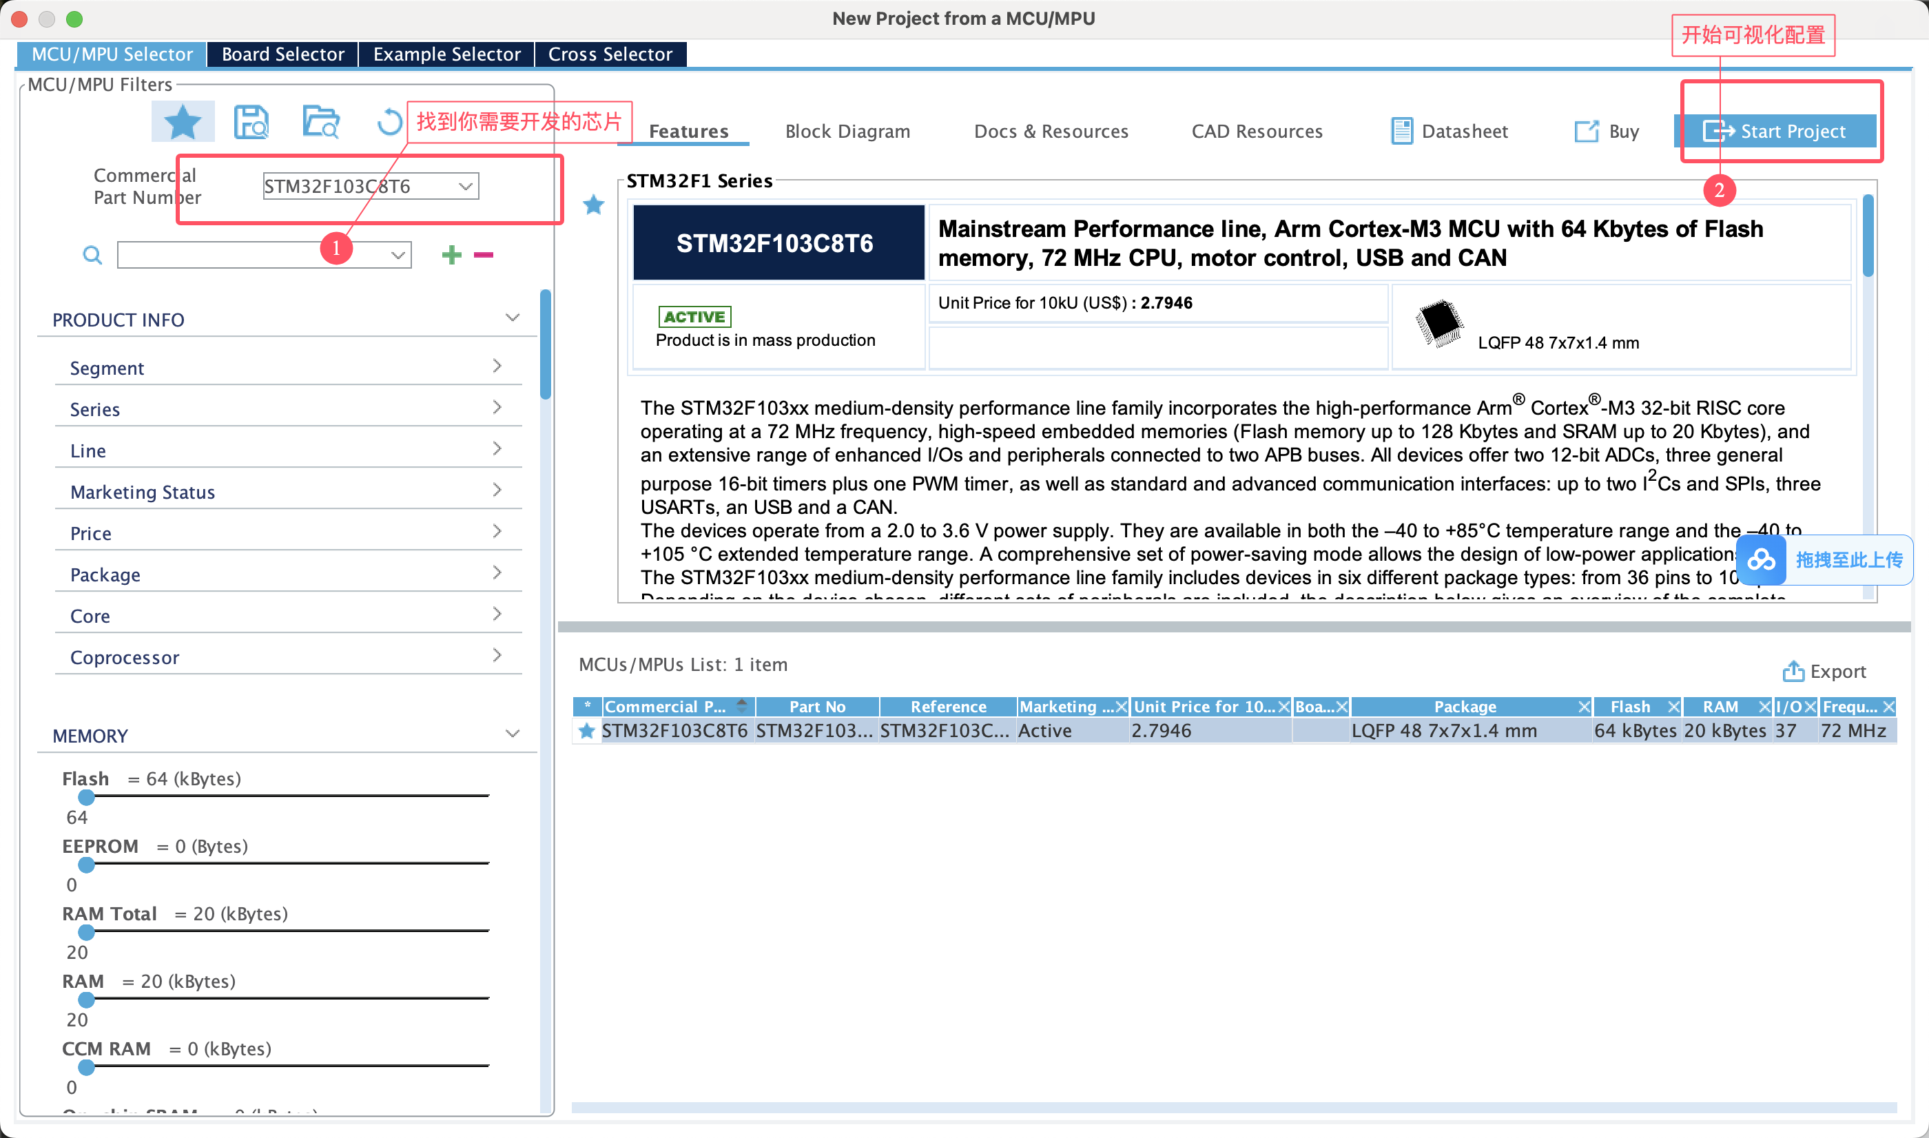Expand the Coprocessor filter
This screenshot has height=1138, width=1929.
click(x=497, y=656)
